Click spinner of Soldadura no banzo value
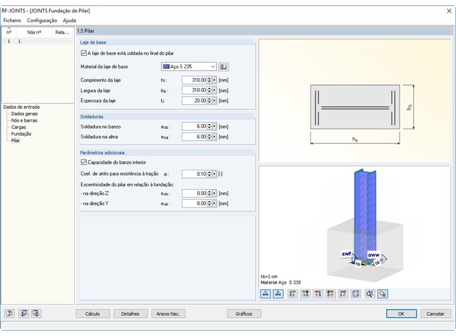456x336 pixels. tap(209, 126)
